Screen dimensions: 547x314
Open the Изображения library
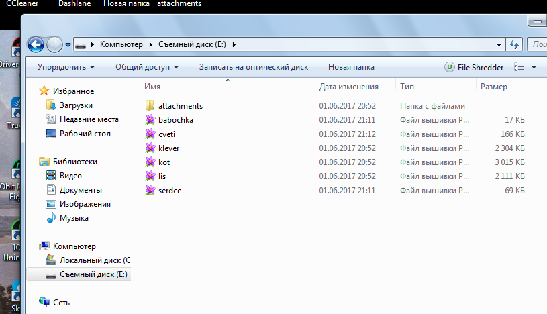point(85,204)
